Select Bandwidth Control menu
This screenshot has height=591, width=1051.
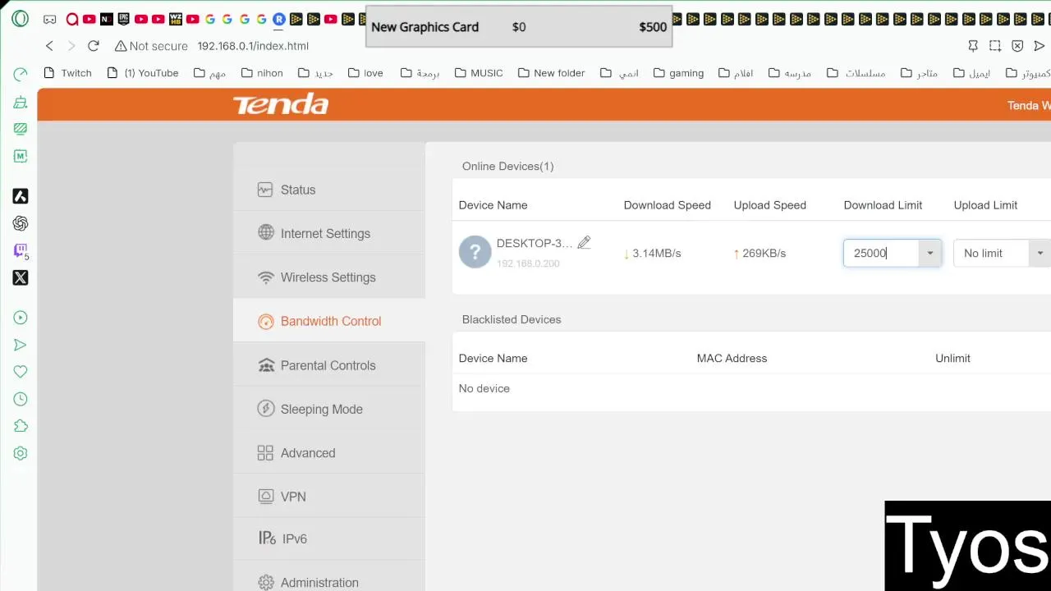pos(329,321)
